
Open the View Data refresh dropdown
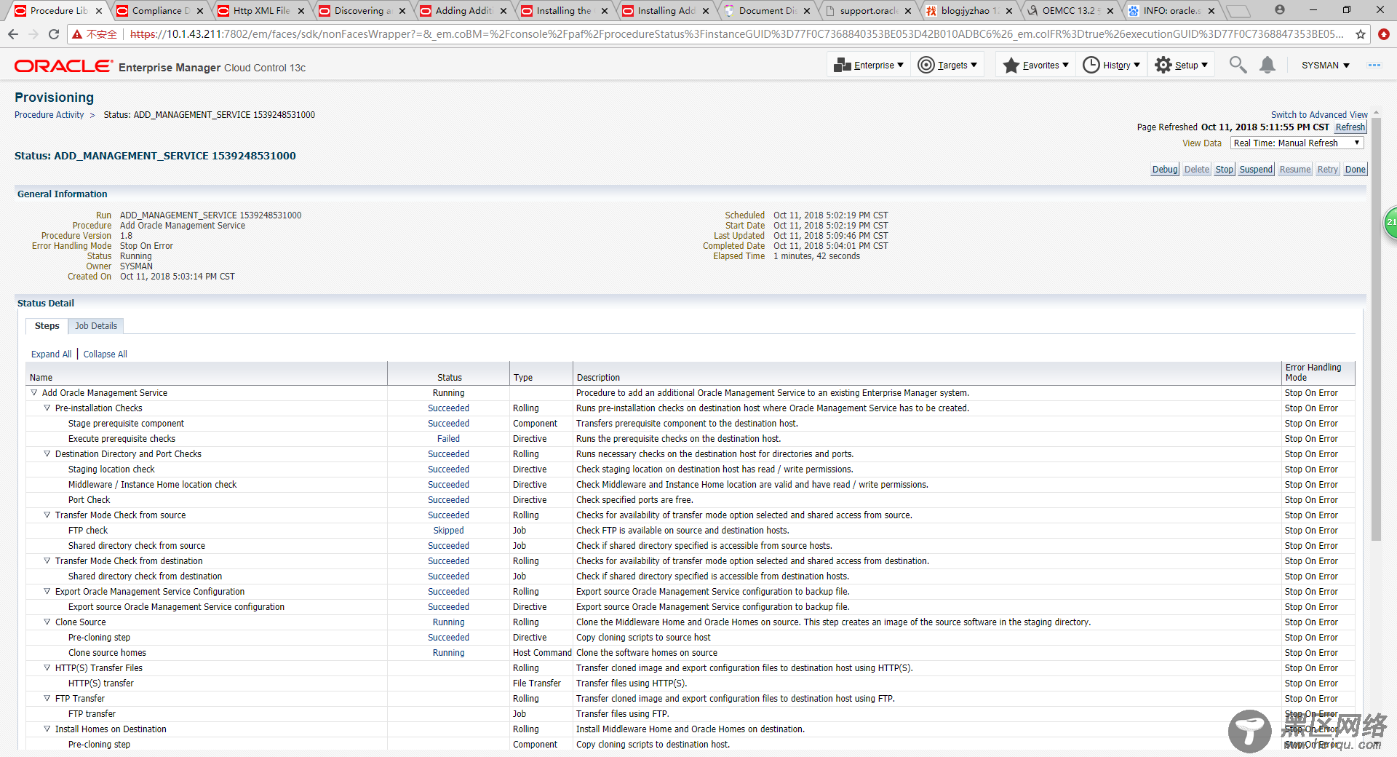tap(1297, 143)
